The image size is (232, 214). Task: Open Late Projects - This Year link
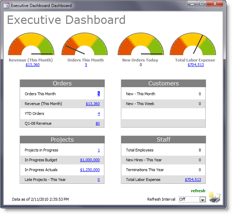pyautogui.click(x=98, y=180)
